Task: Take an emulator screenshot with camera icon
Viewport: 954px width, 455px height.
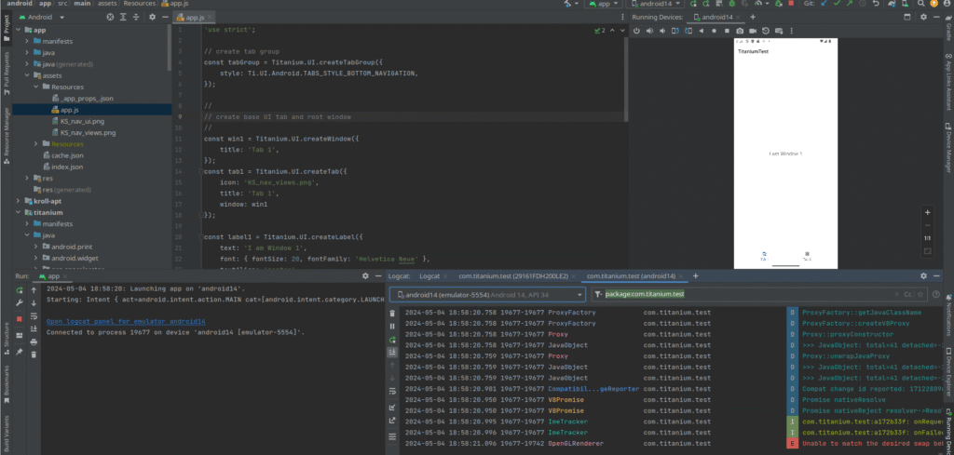Action: pyautogui.click(x=741, y=31)
